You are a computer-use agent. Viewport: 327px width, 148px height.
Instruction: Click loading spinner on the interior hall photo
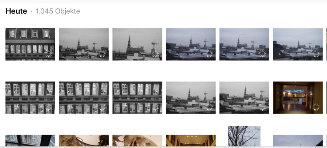(x=316, y=107)
